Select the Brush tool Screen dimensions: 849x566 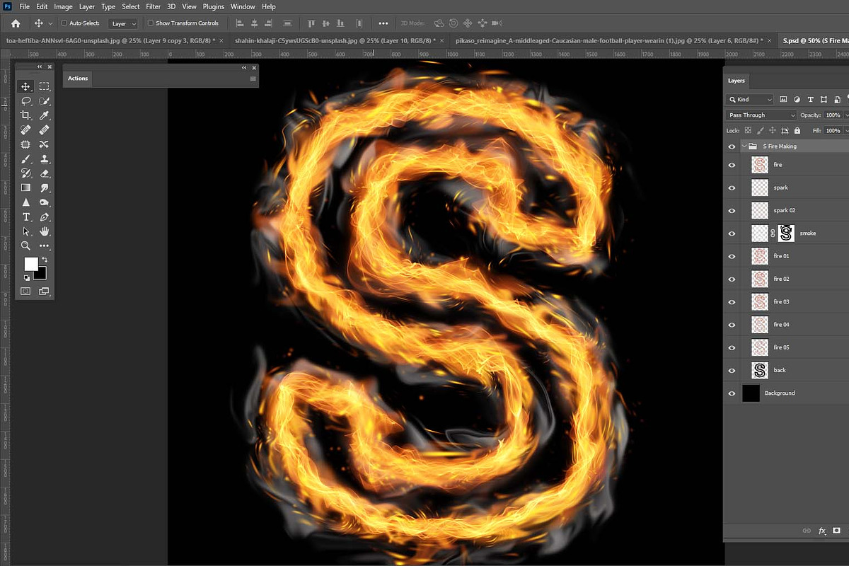pyautogui.click(x=25, y=159)
